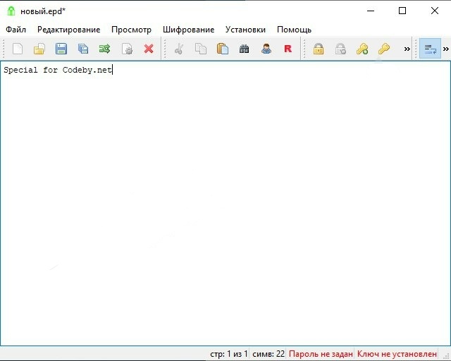Click the red X close file icon
The height and width of the screenshot is (361, 451).
149,49
